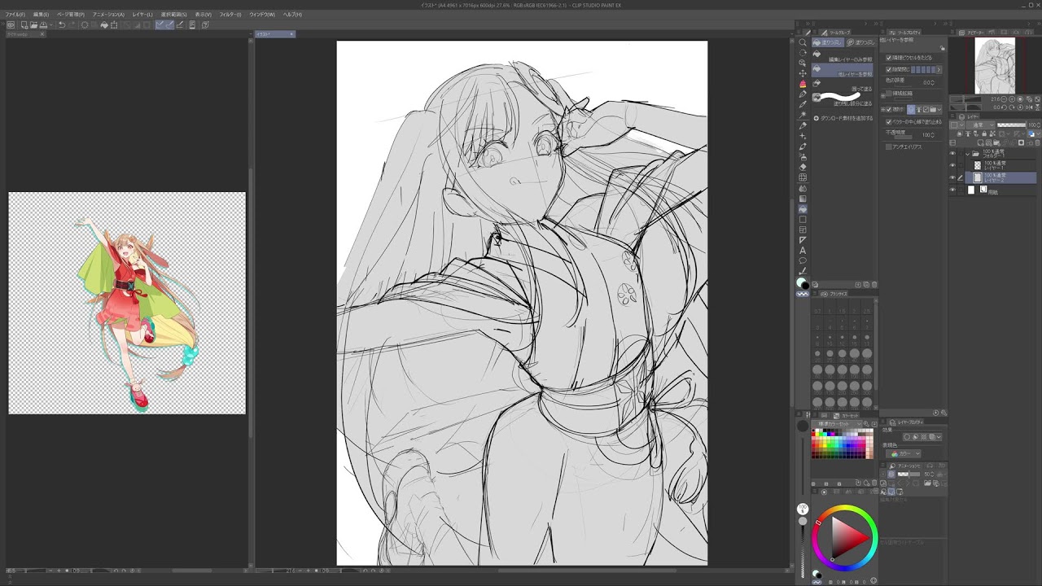Click the Save icon in command bar

click(x=43, y=25)
